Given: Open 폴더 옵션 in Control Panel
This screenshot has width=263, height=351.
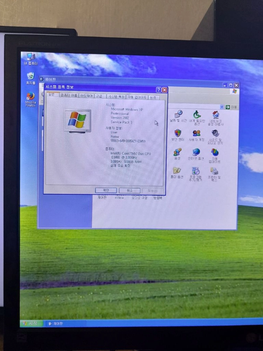Looking at the screenshot, I should [x=177, y=173].
